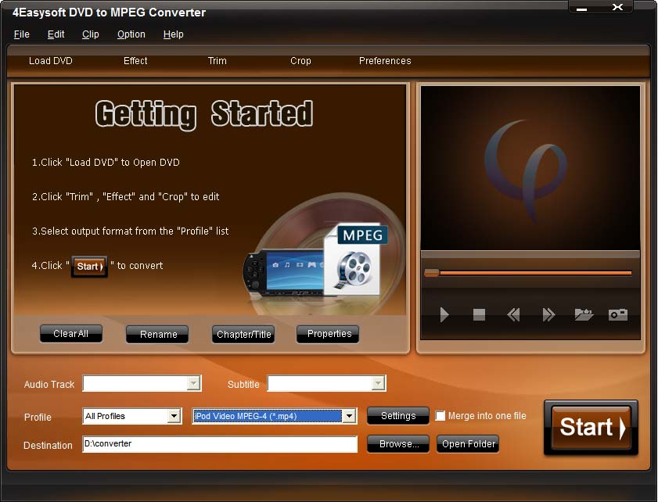This screenshot has width=658, height=502.
Task: Enable Merge into one file checkbox
Action: tap(440, 416)
